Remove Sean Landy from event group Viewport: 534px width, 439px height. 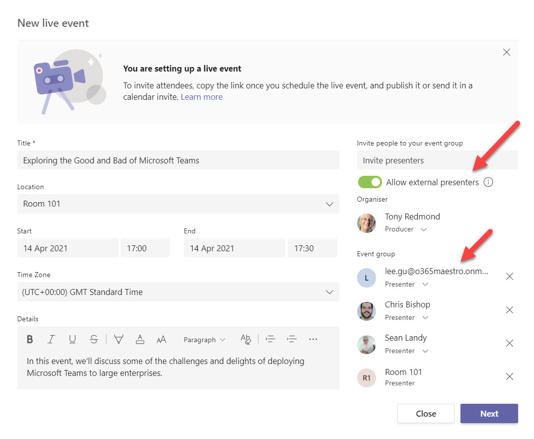510,343
